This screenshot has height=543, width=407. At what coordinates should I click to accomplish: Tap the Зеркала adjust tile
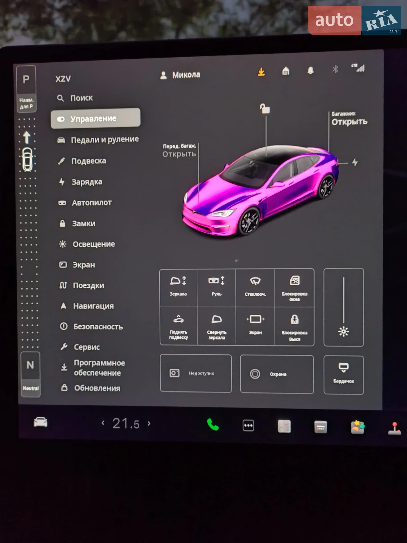pyautogui.click(x=178, y=288)
